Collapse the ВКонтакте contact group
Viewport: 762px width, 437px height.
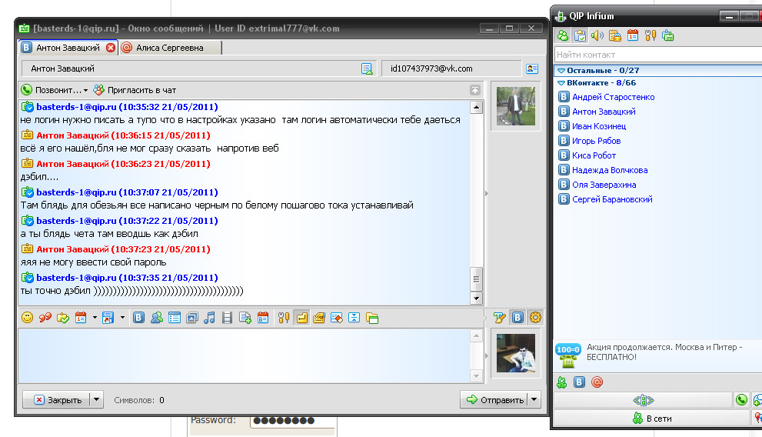coord(561,83)
